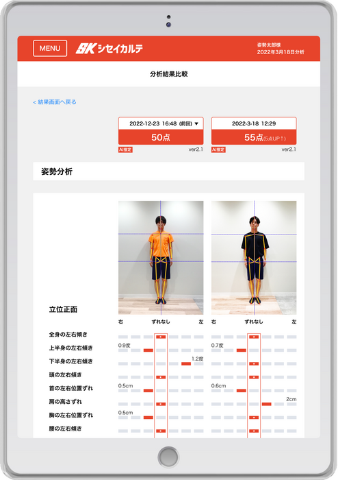Open the orange shirt posture photo
338x480 pixels.
(161, 257)
